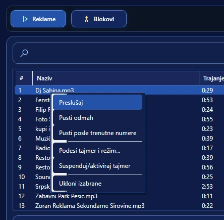Screen dimensions: 224x220
Task: Click duration 0:22 in row 13
Action: click(207, 206)
